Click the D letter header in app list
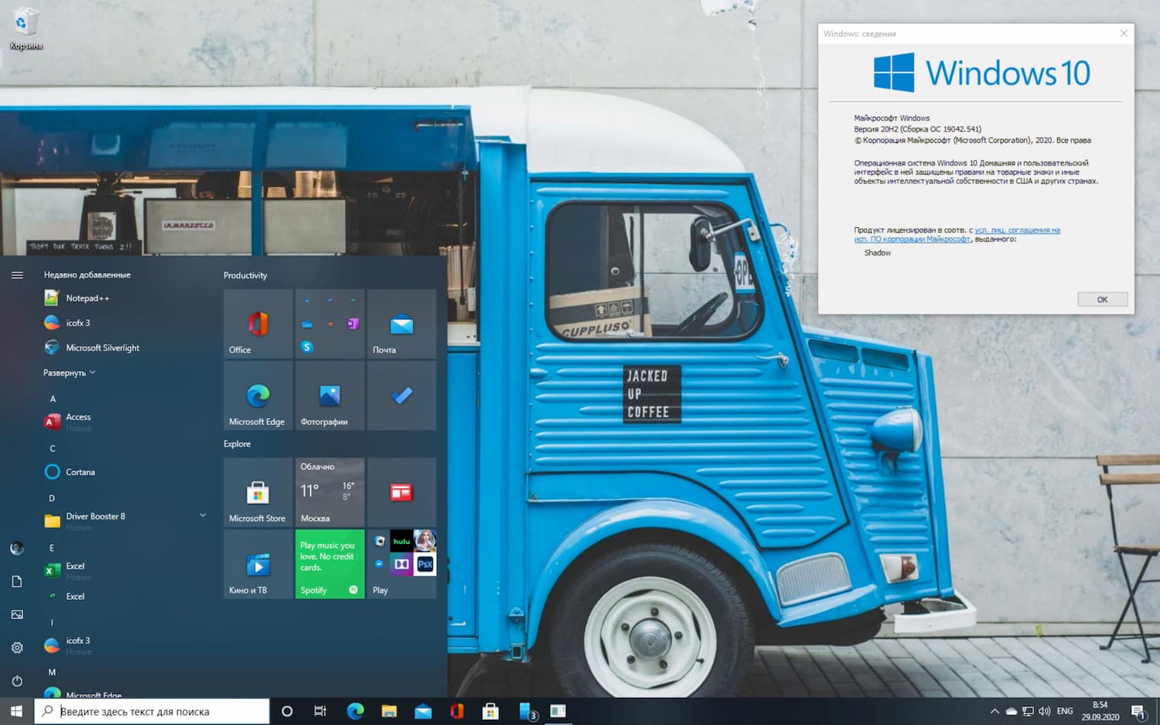1160x725 pixels. point(52,499)
